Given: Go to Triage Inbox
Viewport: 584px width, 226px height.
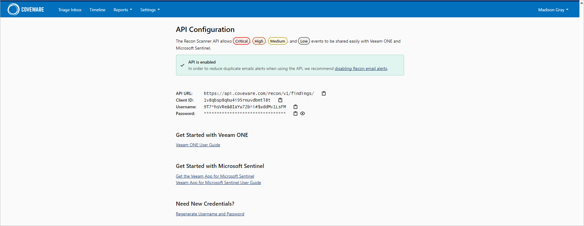Looking at the screenshot, I should (70, 10).
